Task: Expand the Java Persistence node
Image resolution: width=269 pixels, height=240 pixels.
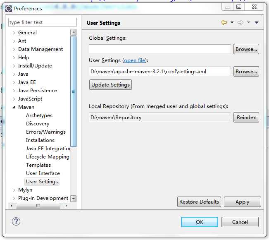Action: coord(14,91)
